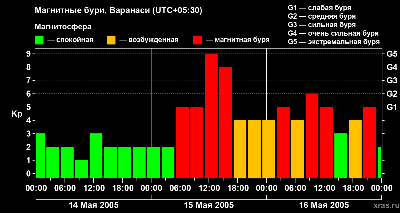Select the only red bar at Kp 6
This screenshot has height=213, width=400.
[x=312, y=136]
